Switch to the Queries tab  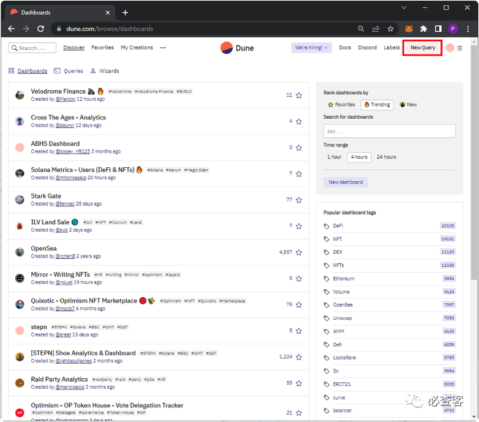pos(68,71)
